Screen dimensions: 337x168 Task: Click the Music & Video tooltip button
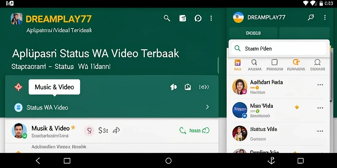pos(54,87)
